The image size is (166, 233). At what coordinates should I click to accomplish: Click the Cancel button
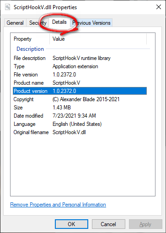point(108,224)
